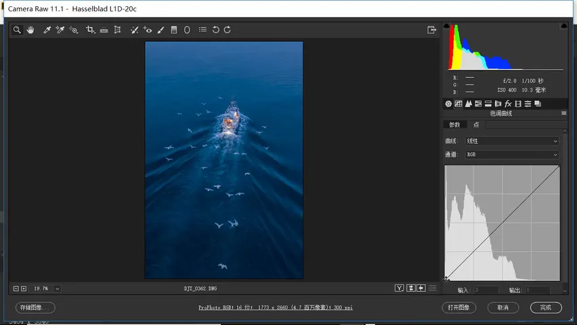
Task: Click the 19.7% zoom value
Action: click(x=41, y=288)
